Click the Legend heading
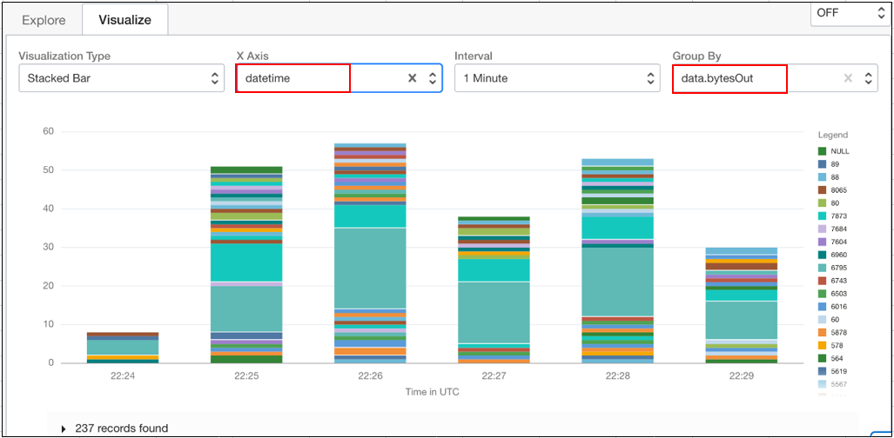This screenshot has width=894, height=438. [833, 136]
